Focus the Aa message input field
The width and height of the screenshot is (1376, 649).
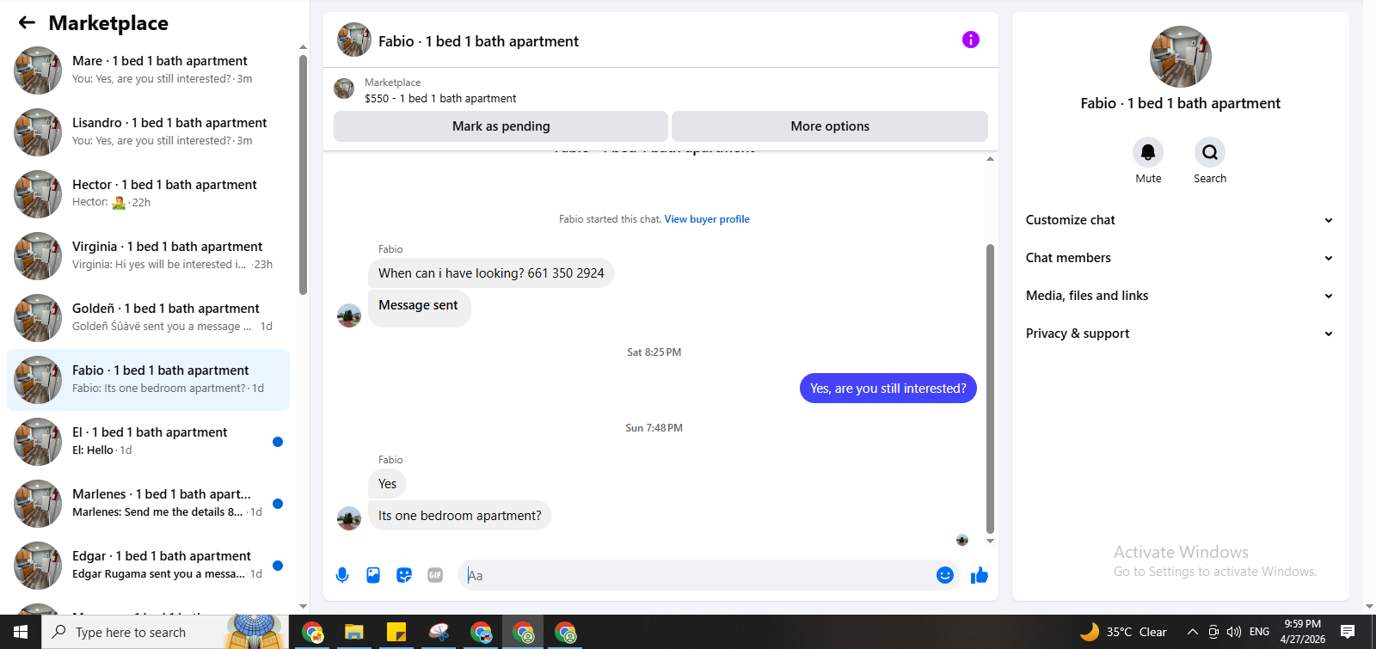(x=698, y=575)
